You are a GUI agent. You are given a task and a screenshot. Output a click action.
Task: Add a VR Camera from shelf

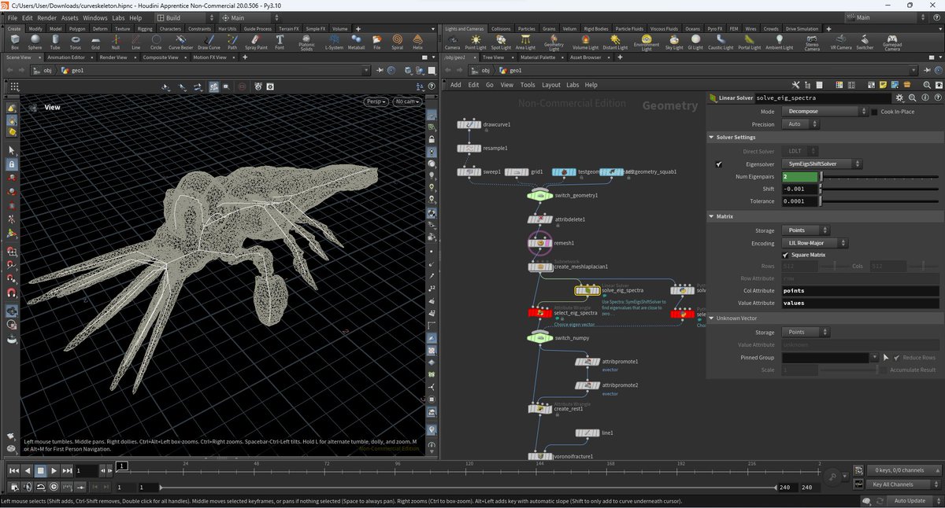click(841, 42)
